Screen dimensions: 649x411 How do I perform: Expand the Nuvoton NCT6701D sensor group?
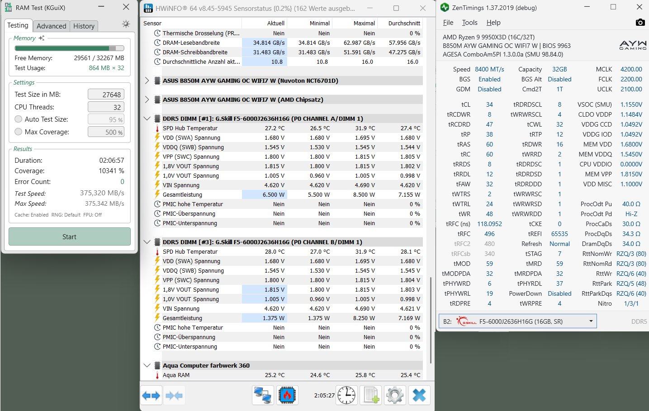[x=147, y=80]
